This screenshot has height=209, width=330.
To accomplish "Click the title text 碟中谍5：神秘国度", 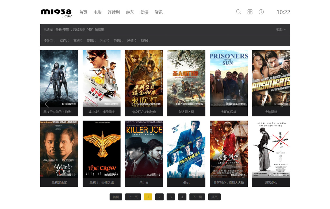I will (102, 112).
